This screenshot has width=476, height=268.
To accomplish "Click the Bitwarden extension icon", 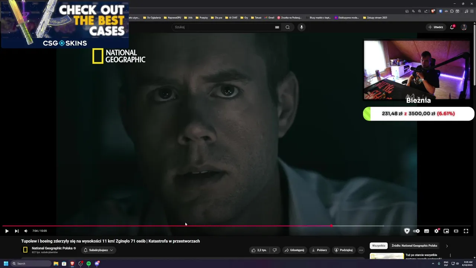I will pos(441,11).
